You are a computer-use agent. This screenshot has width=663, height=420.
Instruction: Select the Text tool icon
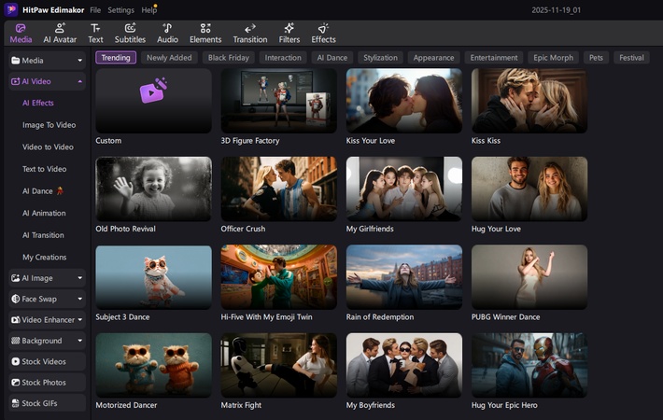pos(95,28)
